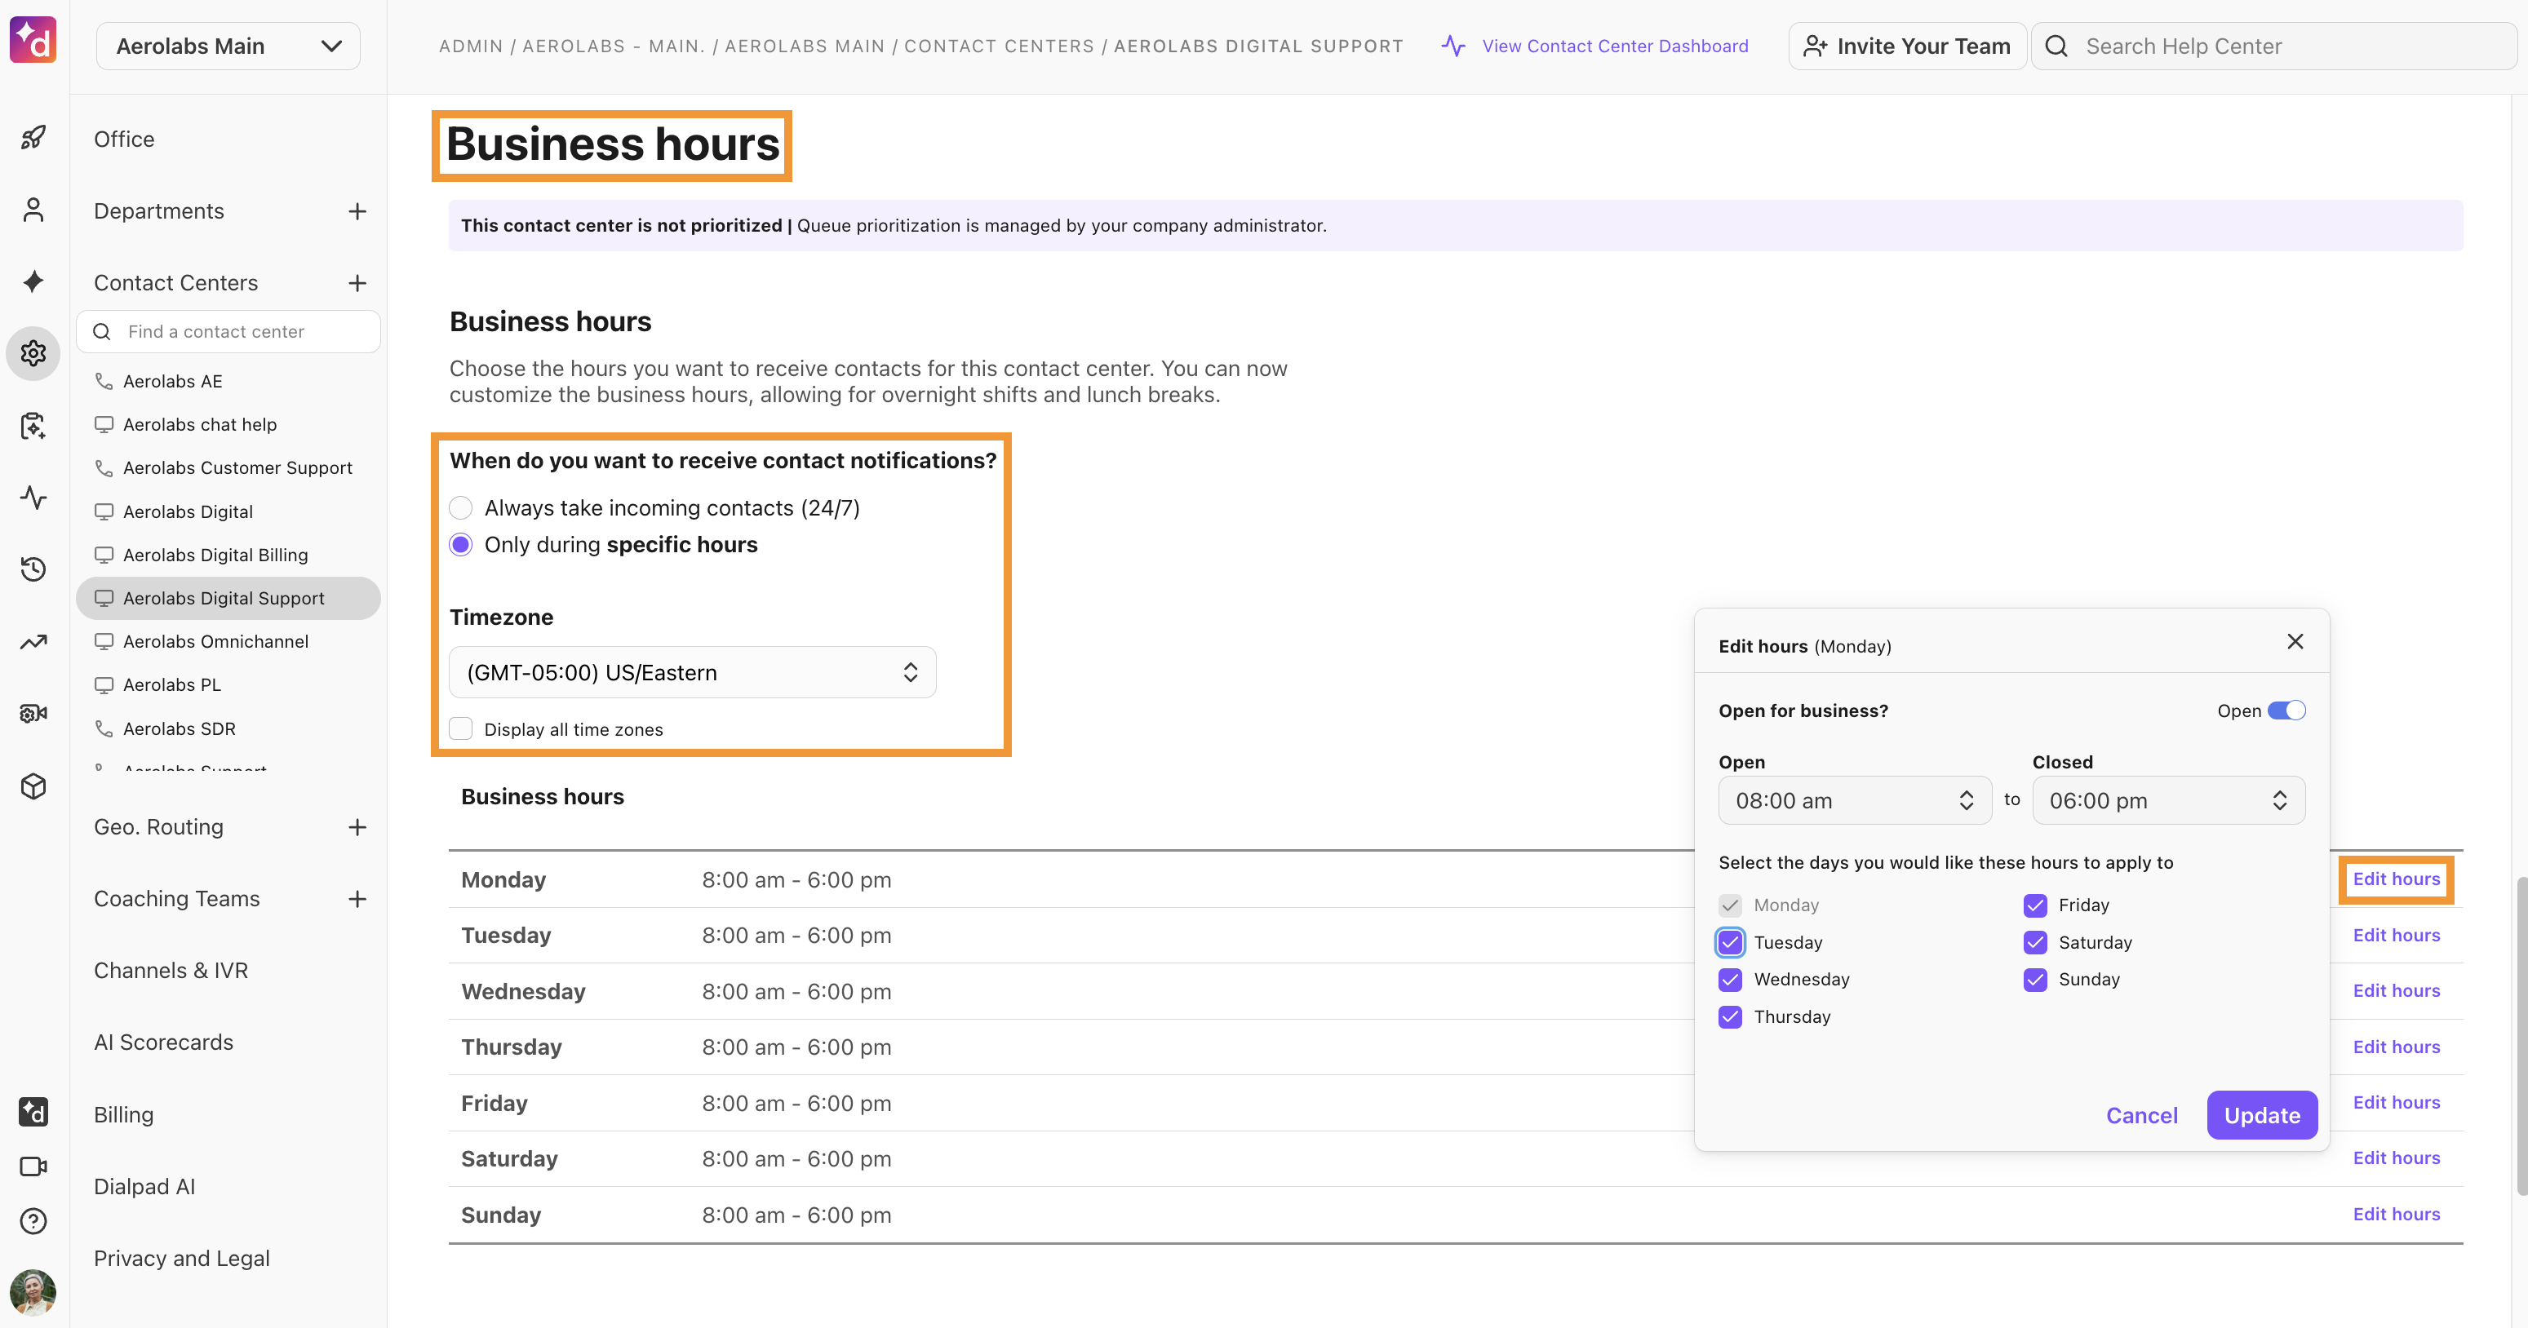Image resolution: width=2528 pixels, height=1328 pixels.
Task: Open the video camera meetings icon
Action: point(33,1166)
